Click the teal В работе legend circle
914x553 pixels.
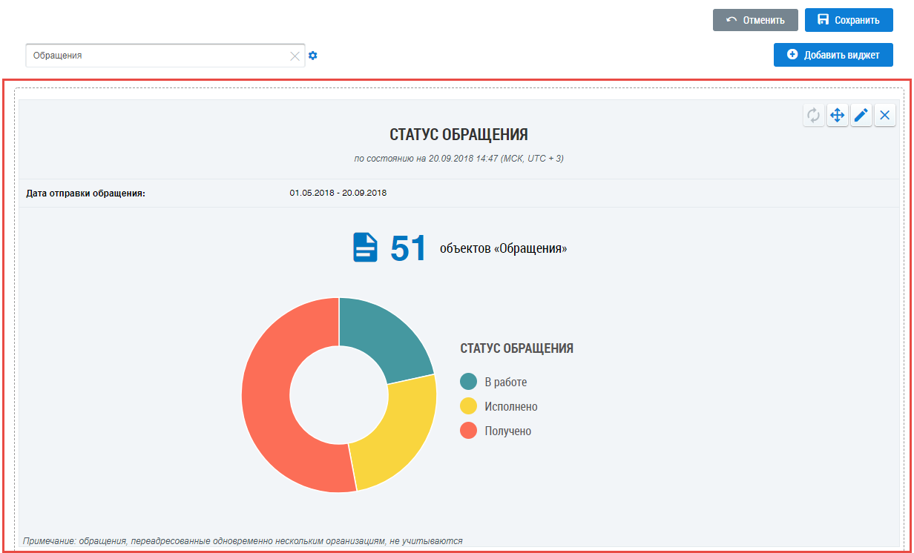tap(468, 382)
